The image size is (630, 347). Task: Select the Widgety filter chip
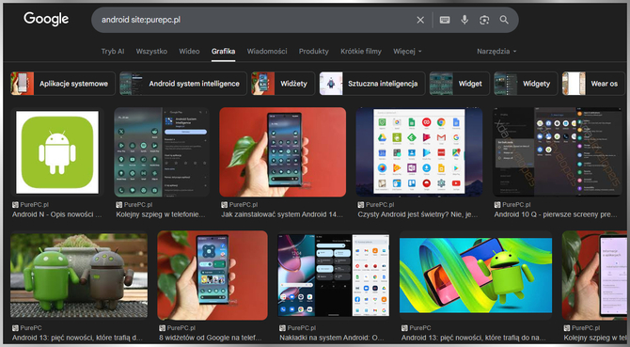526,84
